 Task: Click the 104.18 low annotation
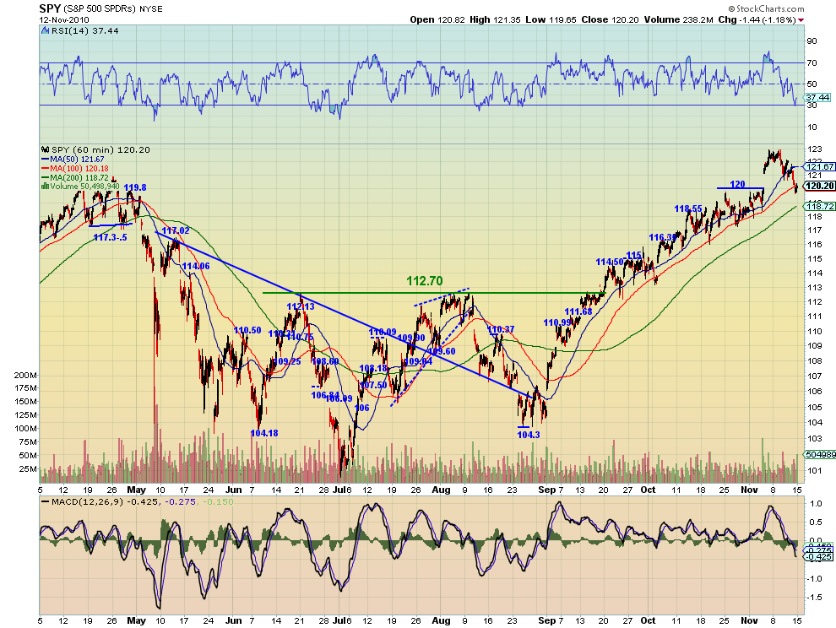tap(264, 433)
